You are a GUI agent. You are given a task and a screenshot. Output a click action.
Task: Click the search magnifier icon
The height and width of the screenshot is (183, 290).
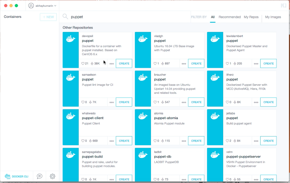65,17
